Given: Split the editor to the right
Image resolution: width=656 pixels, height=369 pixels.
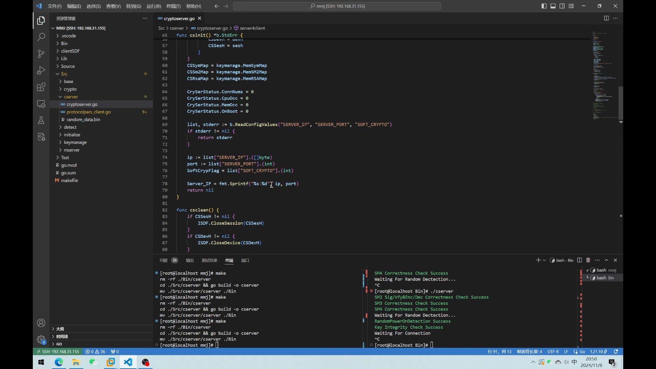Looking at the screenshot, I should click(x=606, y=18).
